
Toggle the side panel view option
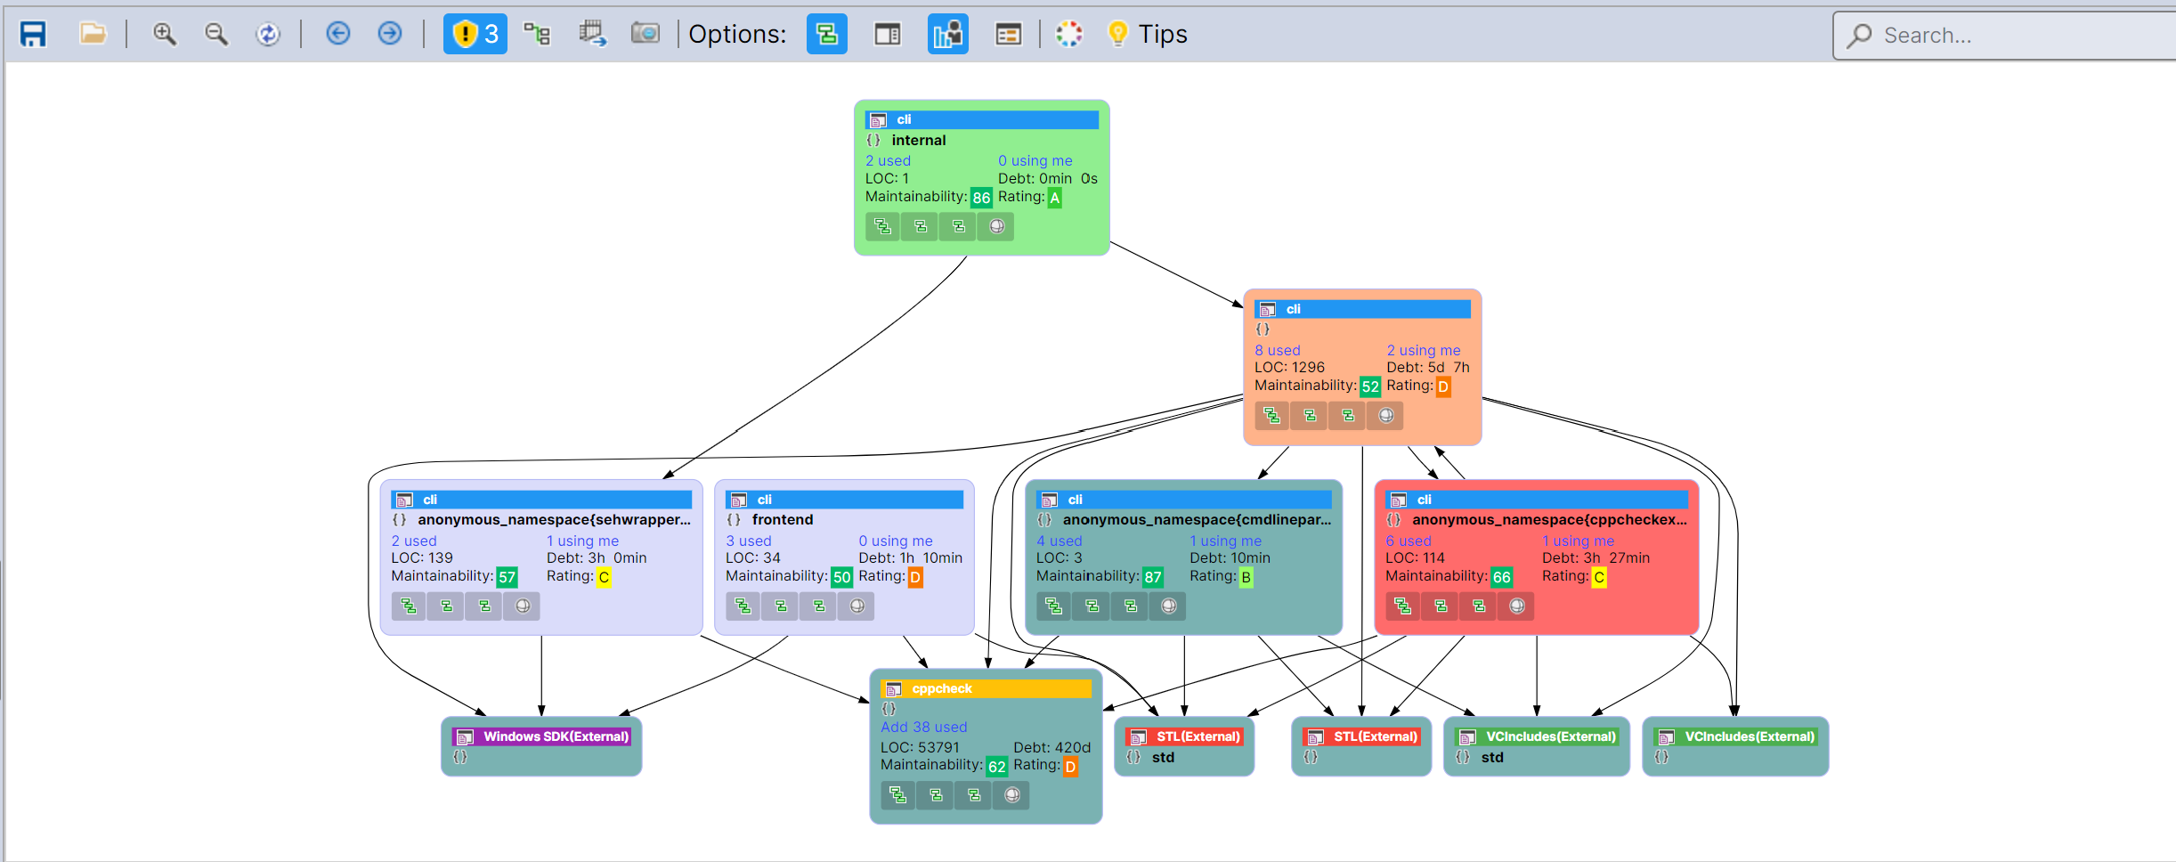886,33
